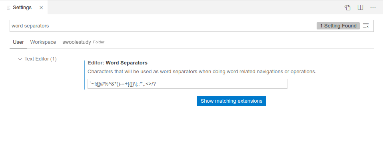Split the editor to the right
The height and width of the screenshot is (154, 383).
point(360,8)
